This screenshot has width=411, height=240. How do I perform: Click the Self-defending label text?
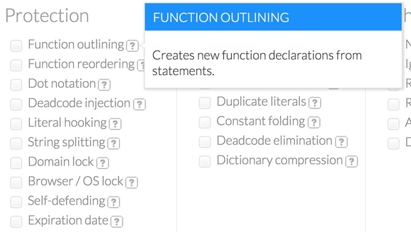tap(66, 201)
